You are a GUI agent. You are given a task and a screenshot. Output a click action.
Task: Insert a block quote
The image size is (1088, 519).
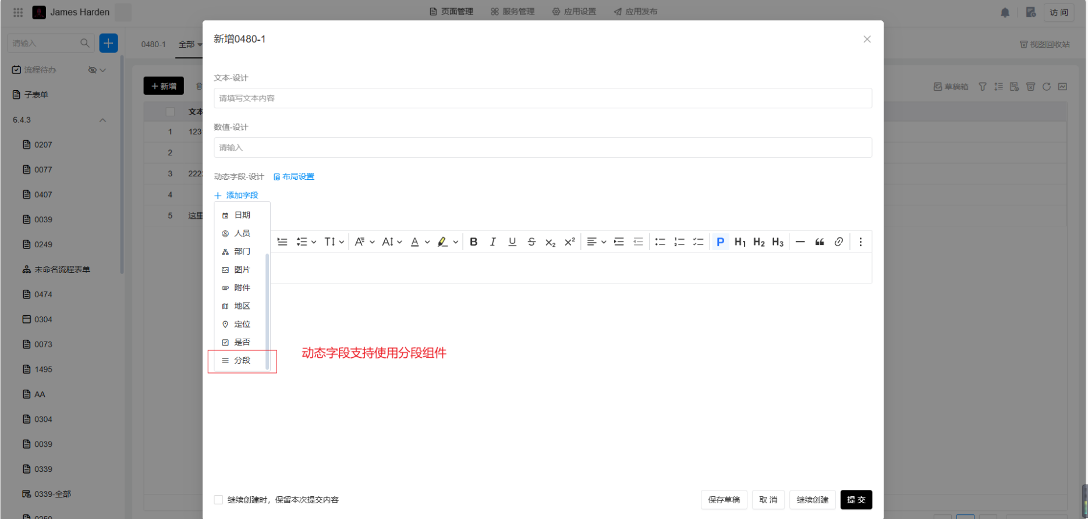point(819,242)
